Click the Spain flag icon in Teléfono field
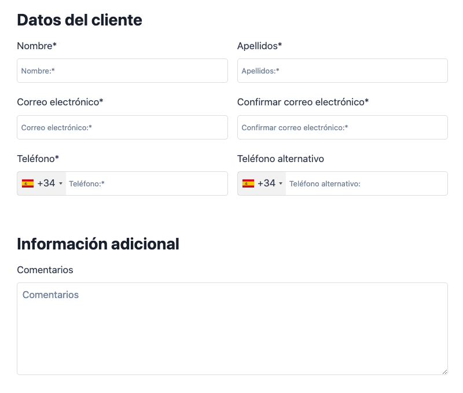Screen dimensions: 463x393 click(x=28, y=183)
